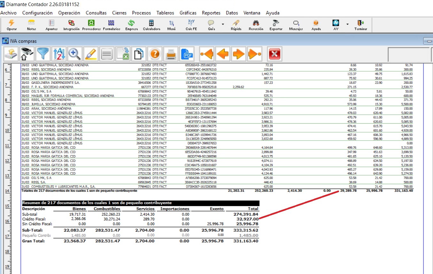This screenshot has width=433, height=274.
Task: Sort the report with the A-Z icon
Action: pyautogui.click(x=58, y=54)
